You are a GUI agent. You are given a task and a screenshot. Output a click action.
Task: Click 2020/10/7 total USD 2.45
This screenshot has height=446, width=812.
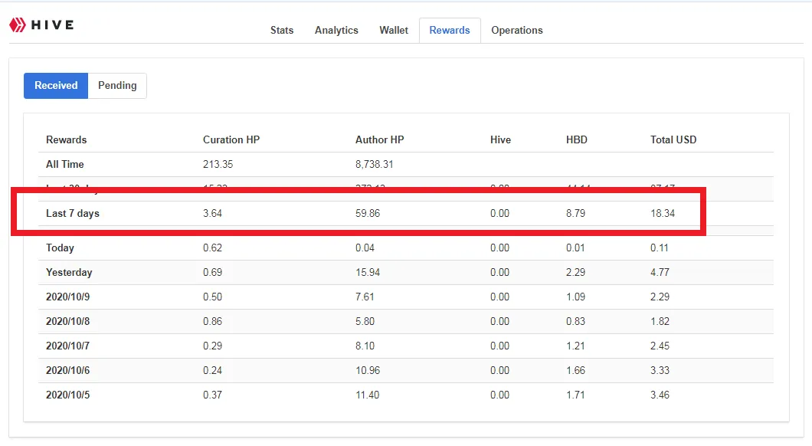[660, 346]
